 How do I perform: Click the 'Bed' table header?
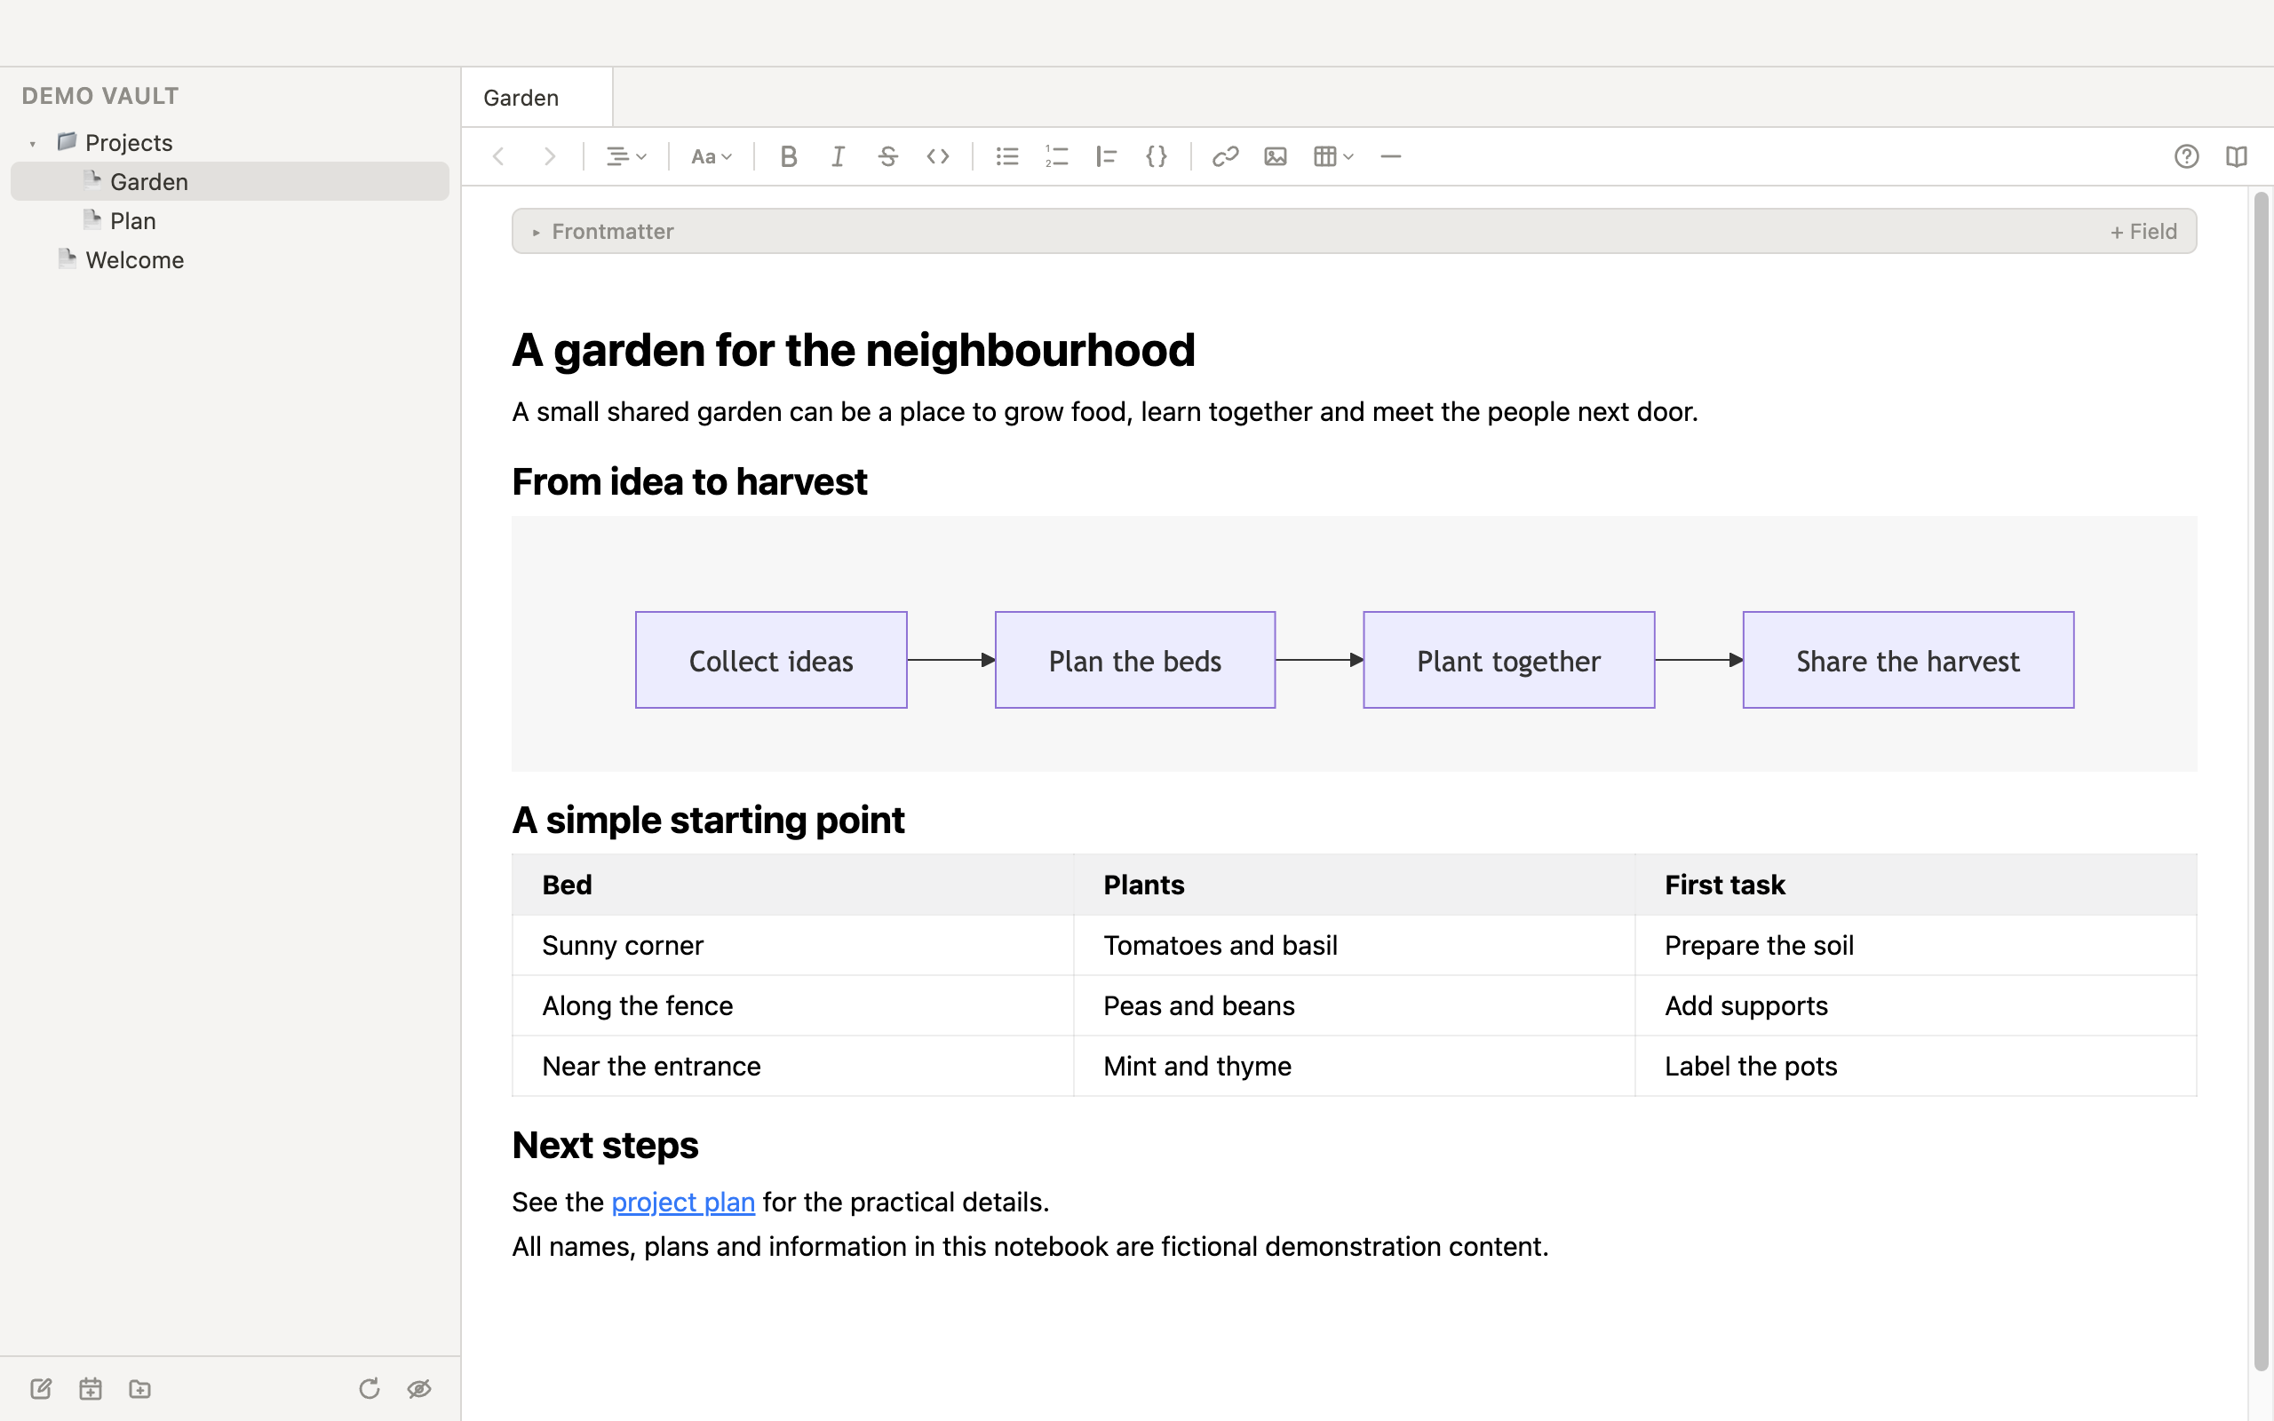[x=793, y=885]
